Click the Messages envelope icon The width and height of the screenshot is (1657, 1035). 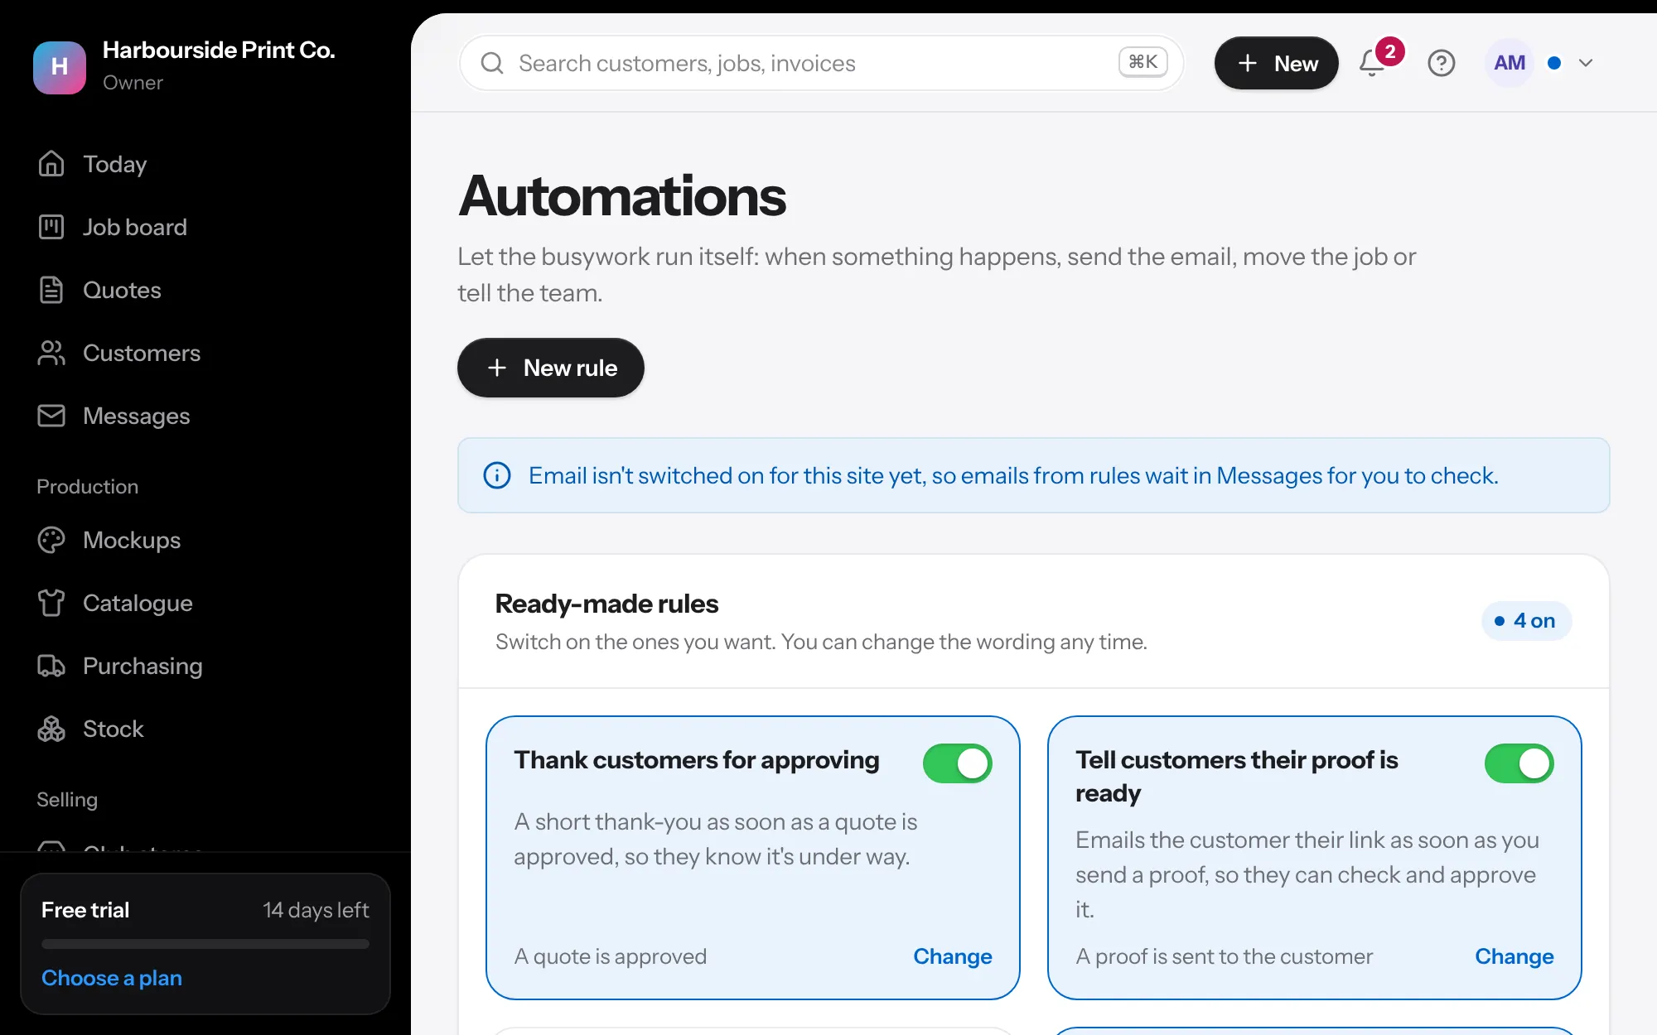[51, 416]
